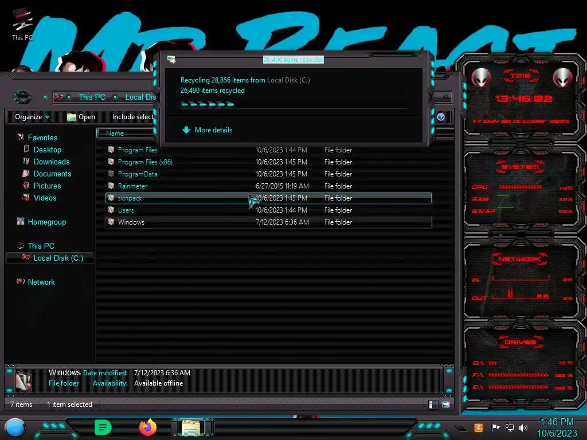Screen dimensions: 587x440
Task: Select Favorites in the navigation pane
Action: [42, 137]
